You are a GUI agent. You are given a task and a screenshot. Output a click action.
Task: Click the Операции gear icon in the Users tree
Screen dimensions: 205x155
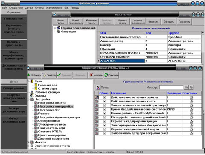tap(59, 32)
